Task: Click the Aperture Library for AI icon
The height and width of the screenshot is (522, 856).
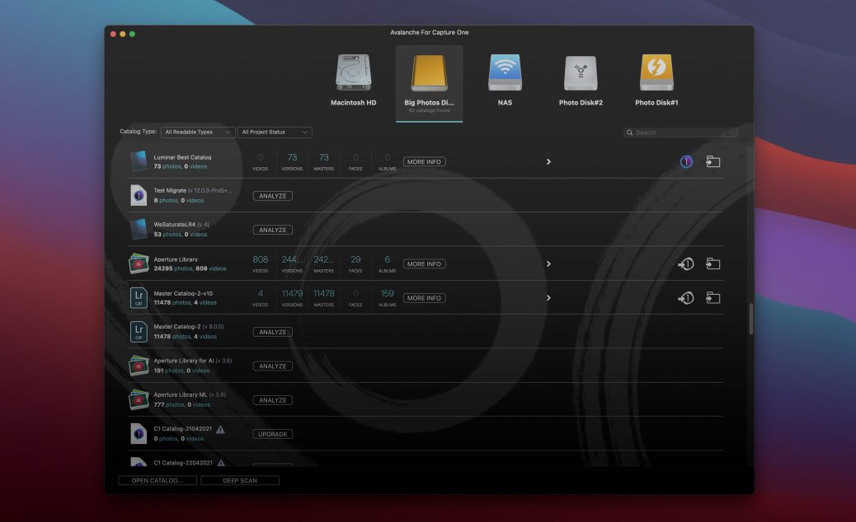Action: tap(139, 366)
